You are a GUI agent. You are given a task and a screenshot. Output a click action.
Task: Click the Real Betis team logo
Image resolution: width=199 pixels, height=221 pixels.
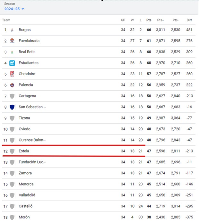click(x=12, y=52)
